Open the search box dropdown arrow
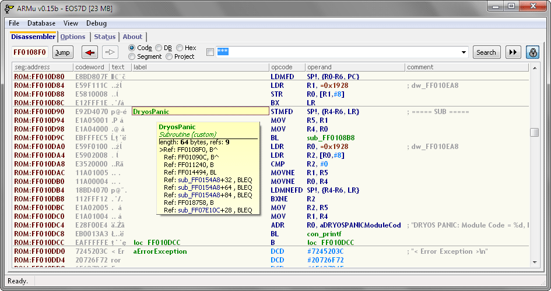Screen dimensions: 551x291 click(464, 52)
